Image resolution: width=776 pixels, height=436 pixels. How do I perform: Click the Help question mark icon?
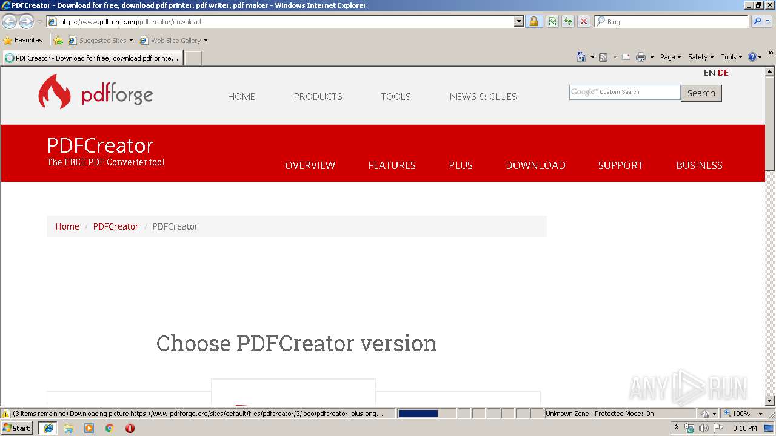[752, 57]
